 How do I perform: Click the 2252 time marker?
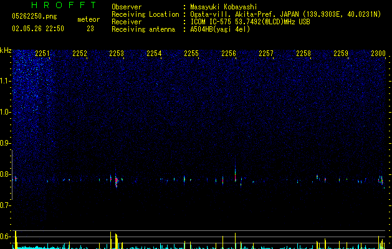(x=80, y=53)
